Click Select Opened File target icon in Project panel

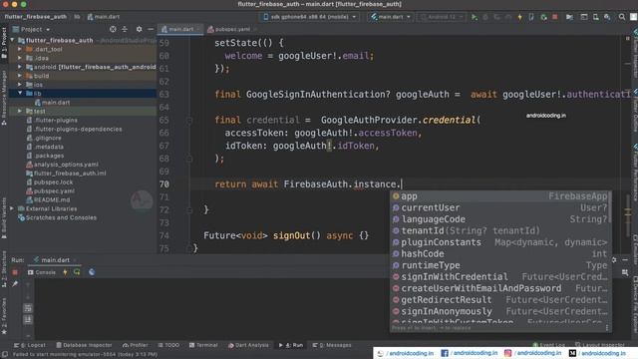[113, 29]
